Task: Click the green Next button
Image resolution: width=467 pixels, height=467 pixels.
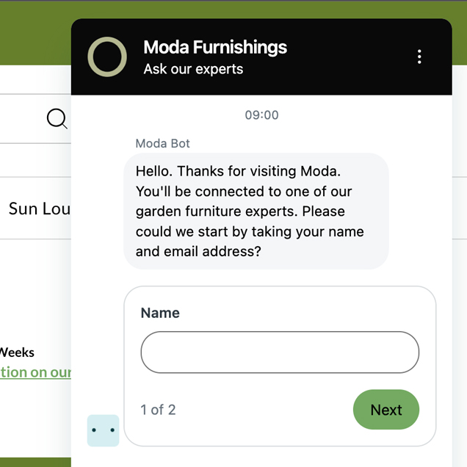Action: tap(386, 410)
